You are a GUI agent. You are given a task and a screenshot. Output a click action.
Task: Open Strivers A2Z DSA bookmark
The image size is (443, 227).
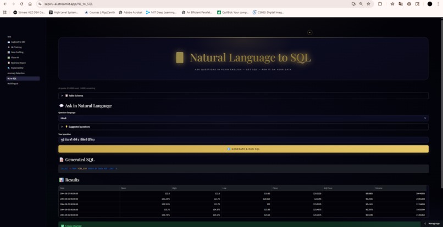(x=29, y=13)
